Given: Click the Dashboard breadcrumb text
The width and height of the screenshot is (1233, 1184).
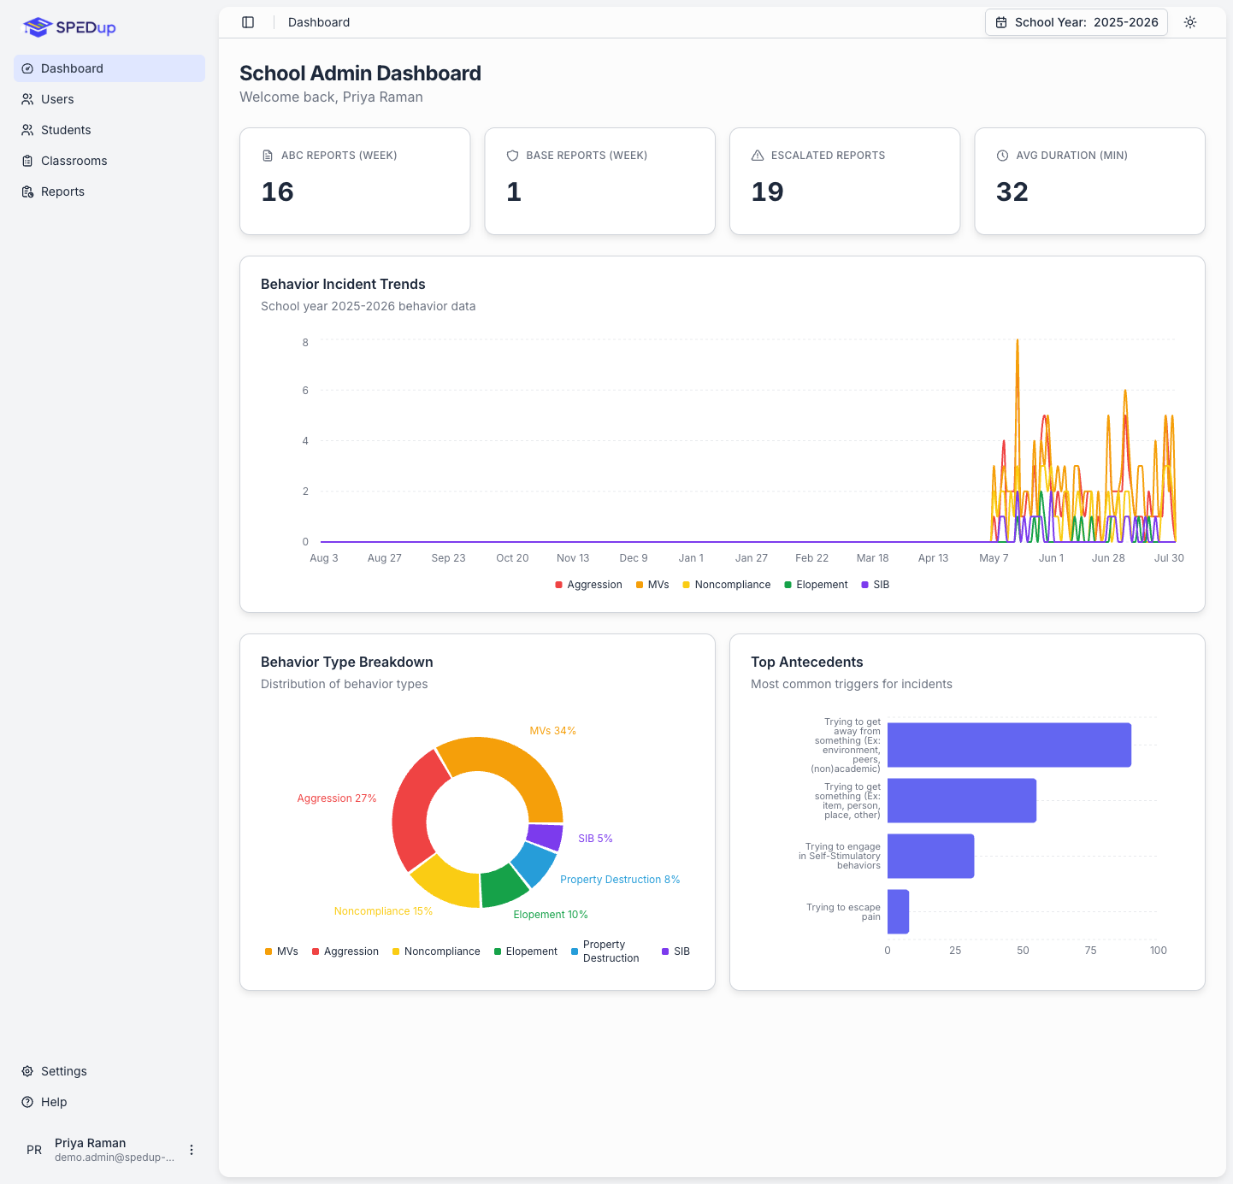Looking at the screenshot, I should click(x=319, y=22).
